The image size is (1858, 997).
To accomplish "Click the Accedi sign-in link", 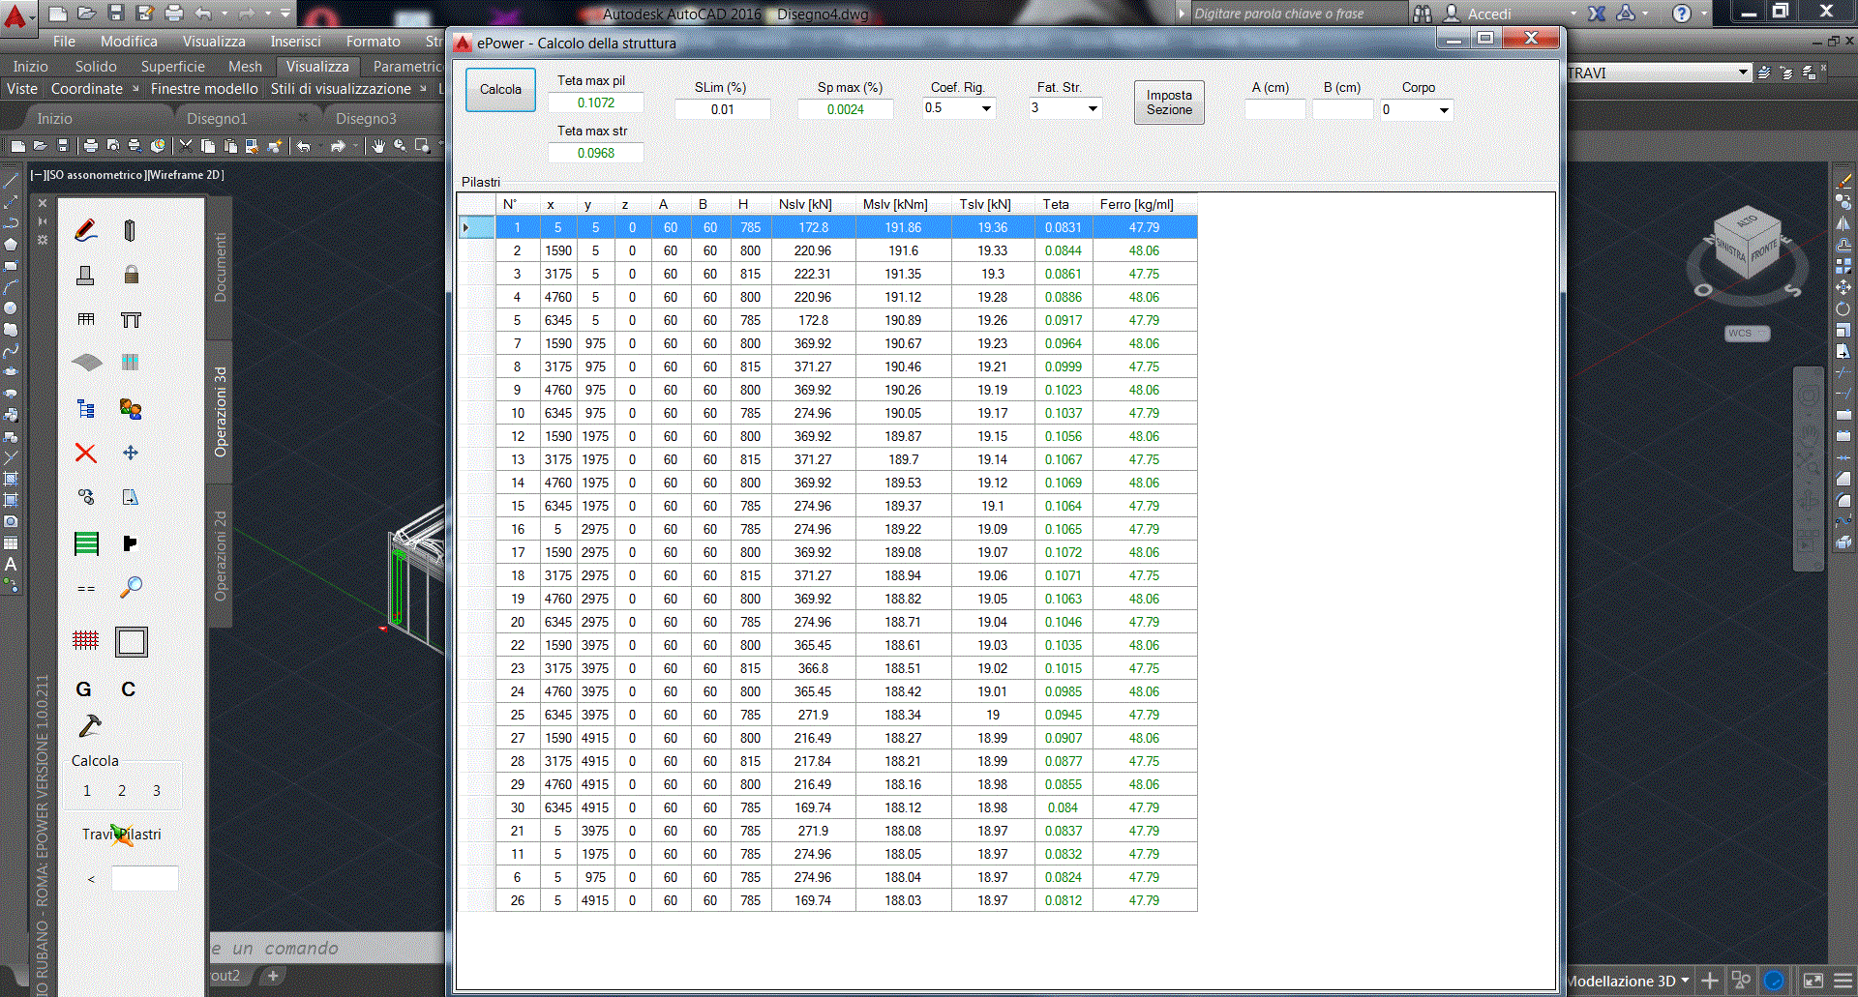I will coord(1489,14).
